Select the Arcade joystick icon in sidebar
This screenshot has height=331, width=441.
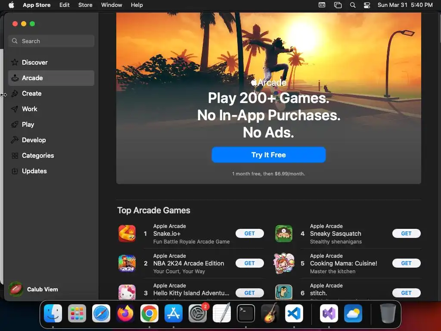click(x=15, y=78)
